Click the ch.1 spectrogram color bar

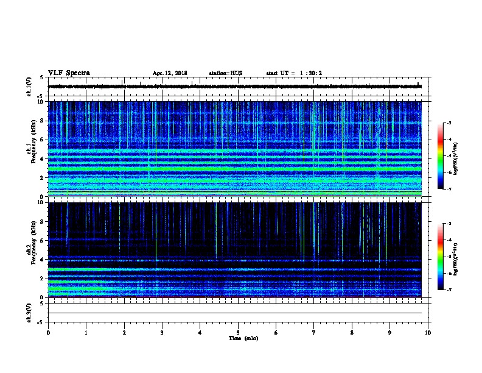441,156
